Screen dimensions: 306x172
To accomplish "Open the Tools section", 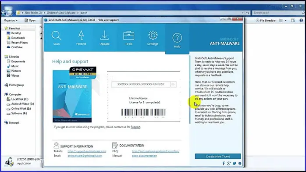I will pyautogui.click(x=128, y=38).
